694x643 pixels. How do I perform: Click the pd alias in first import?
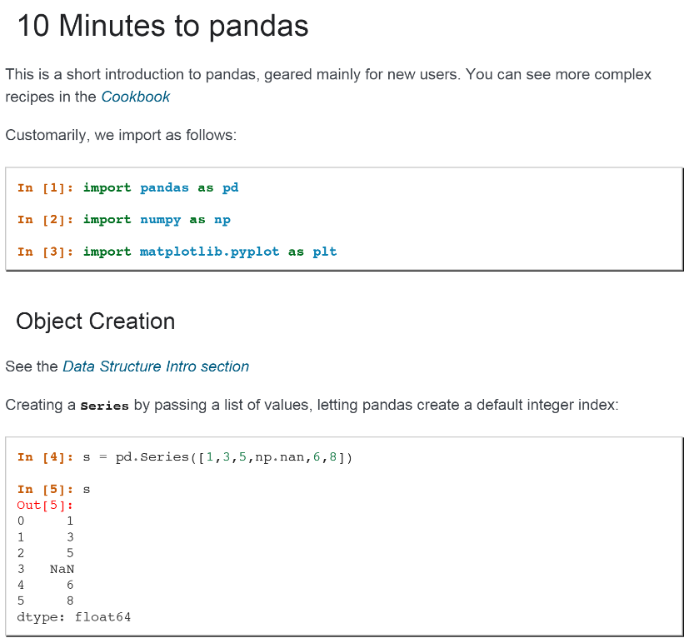click(230, 188)
